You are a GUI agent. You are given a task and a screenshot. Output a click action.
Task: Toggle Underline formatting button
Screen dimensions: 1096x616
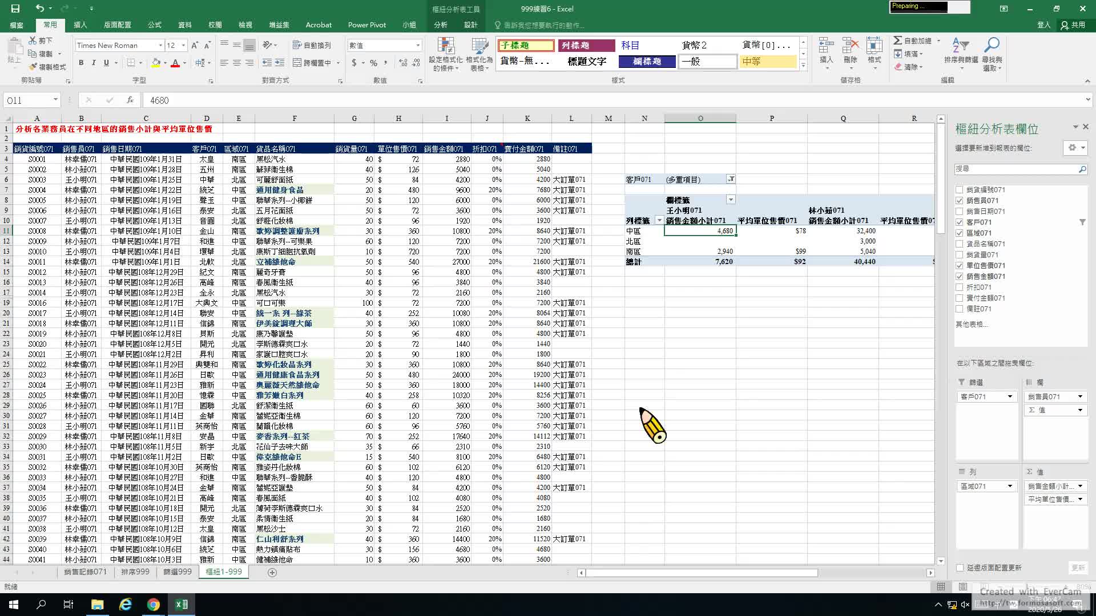[106, 63]
